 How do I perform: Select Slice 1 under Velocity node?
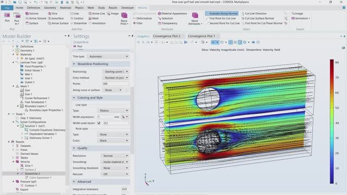29,166
